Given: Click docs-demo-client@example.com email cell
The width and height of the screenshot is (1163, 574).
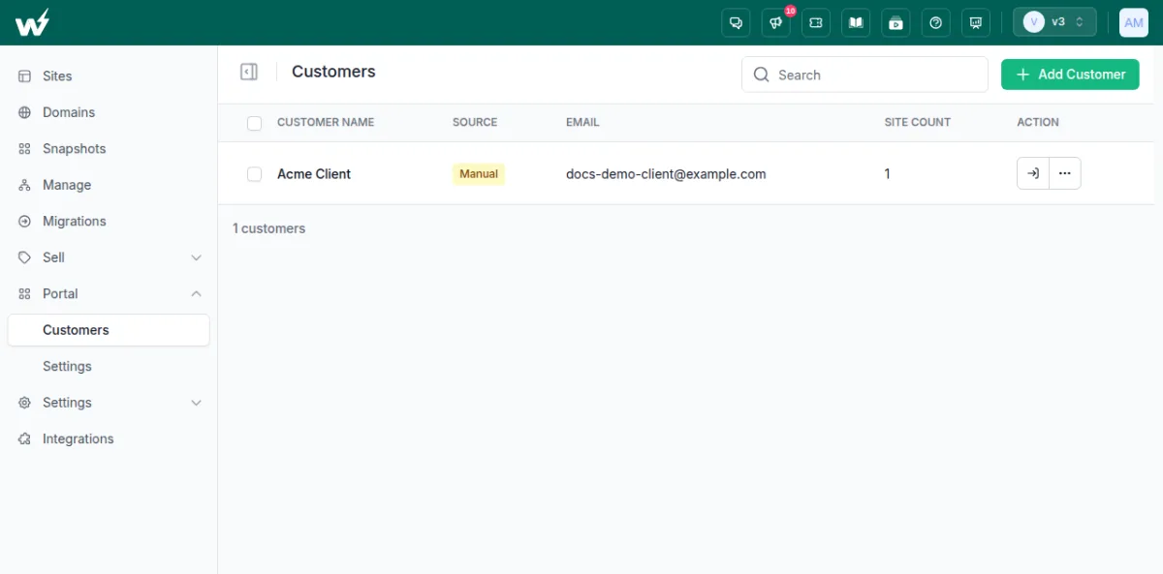Looking at the screenshot, I should click(666, 174).
